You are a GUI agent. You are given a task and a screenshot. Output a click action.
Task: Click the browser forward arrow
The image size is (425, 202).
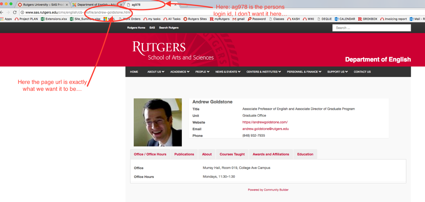[8, 12]
